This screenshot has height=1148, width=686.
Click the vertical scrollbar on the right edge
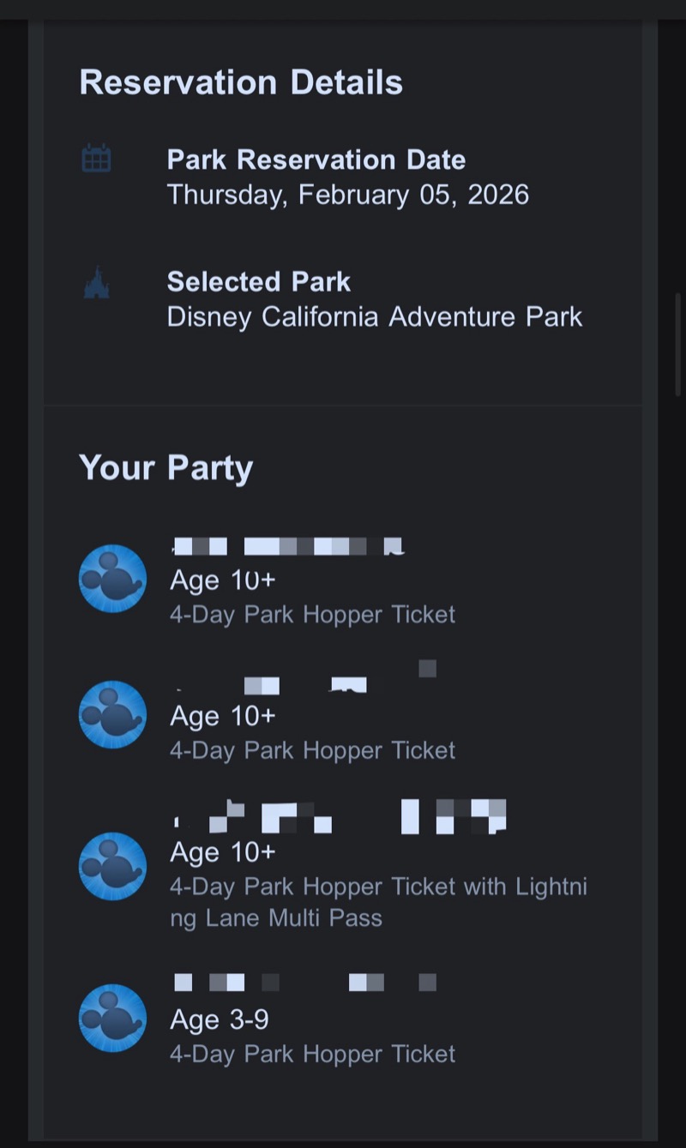[678, 343]
